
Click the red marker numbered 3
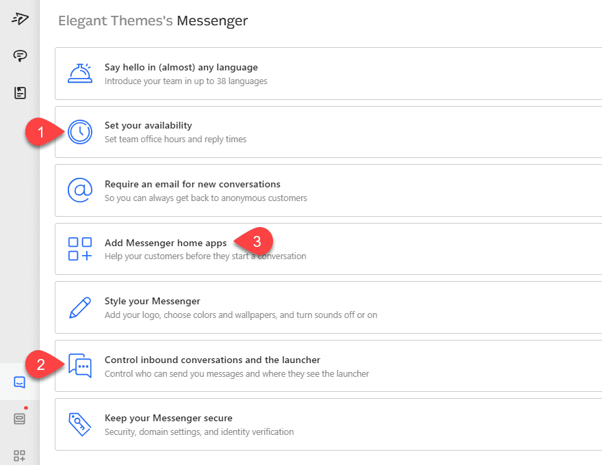257,242
